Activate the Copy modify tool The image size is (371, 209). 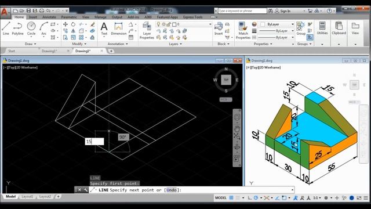(66, 31)
